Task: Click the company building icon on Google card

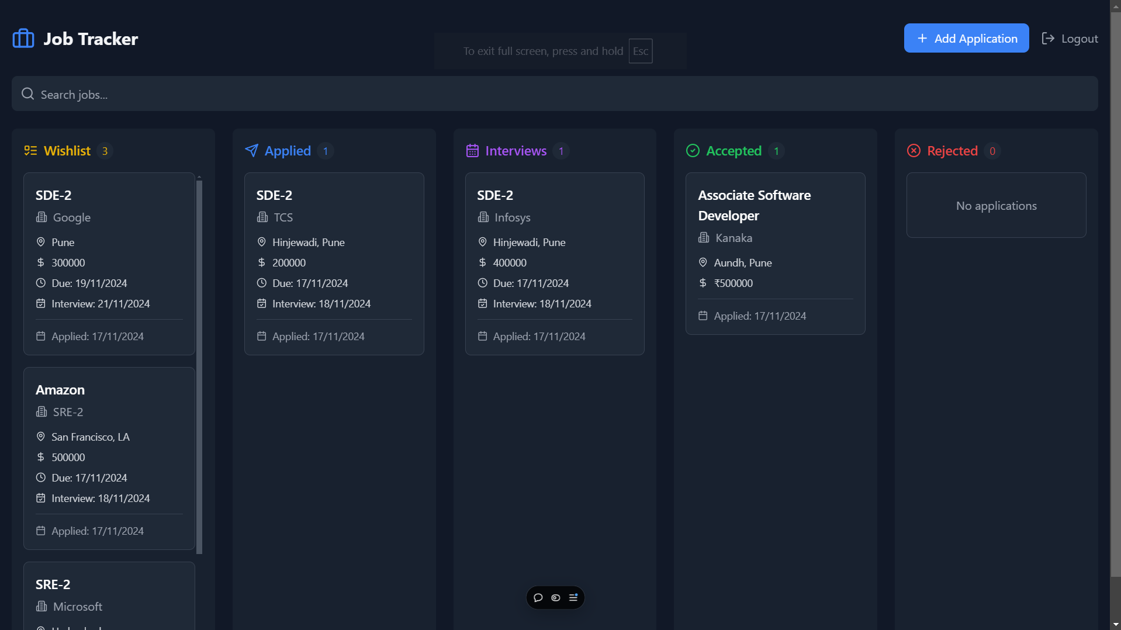Action: (40, 217)
